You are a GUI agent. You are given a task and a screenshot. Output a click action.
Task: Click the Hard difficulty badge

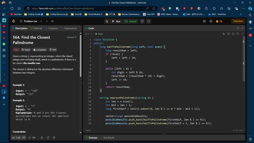tap(16, 50)
